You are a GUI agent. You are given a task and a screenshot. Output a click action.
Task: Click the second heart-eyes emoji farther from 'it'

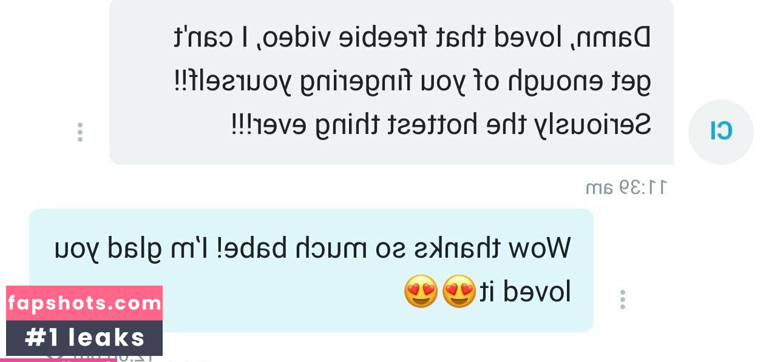(x=421, y=291)
